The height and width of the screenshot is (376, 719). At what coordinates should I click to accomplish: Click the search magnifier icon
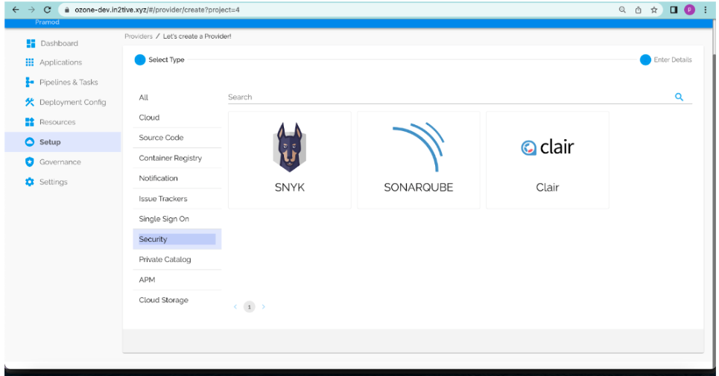(679, 97)
